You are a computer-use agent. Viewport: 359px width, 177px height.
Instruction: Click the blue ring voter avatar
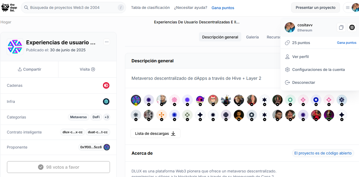point(316,100)
